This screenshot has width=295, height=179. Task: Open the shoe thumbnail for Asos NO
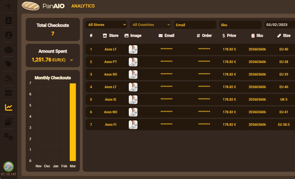coord(133,112)
